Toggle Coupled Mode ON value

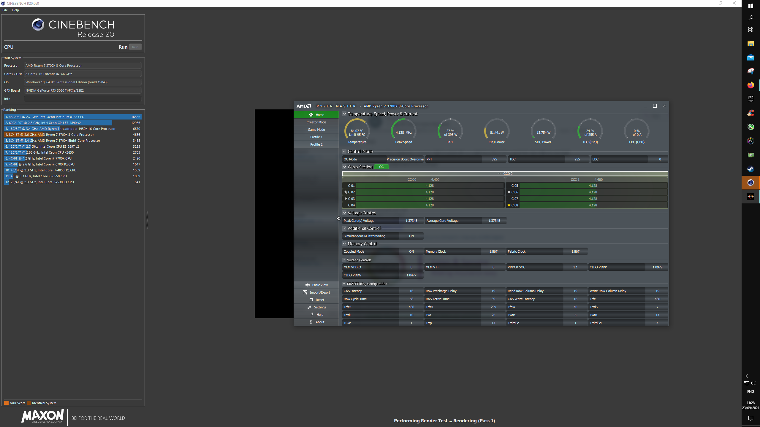click(x=411, y=251)
